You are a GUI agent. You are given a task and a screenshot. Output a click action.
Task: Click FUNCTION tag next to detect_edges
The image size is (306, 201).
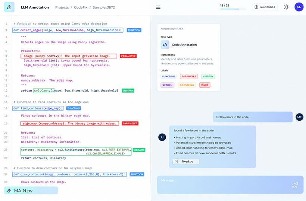point(134,30)
